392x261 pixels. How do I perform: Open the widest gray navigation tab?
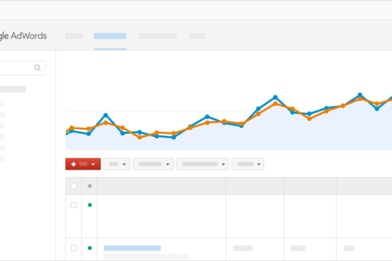pos(158,36)
